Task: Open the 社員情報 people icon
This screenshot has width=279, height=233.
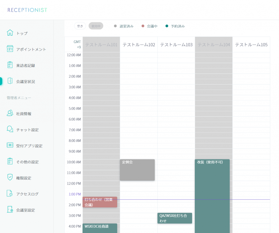Action: (10, 113)
